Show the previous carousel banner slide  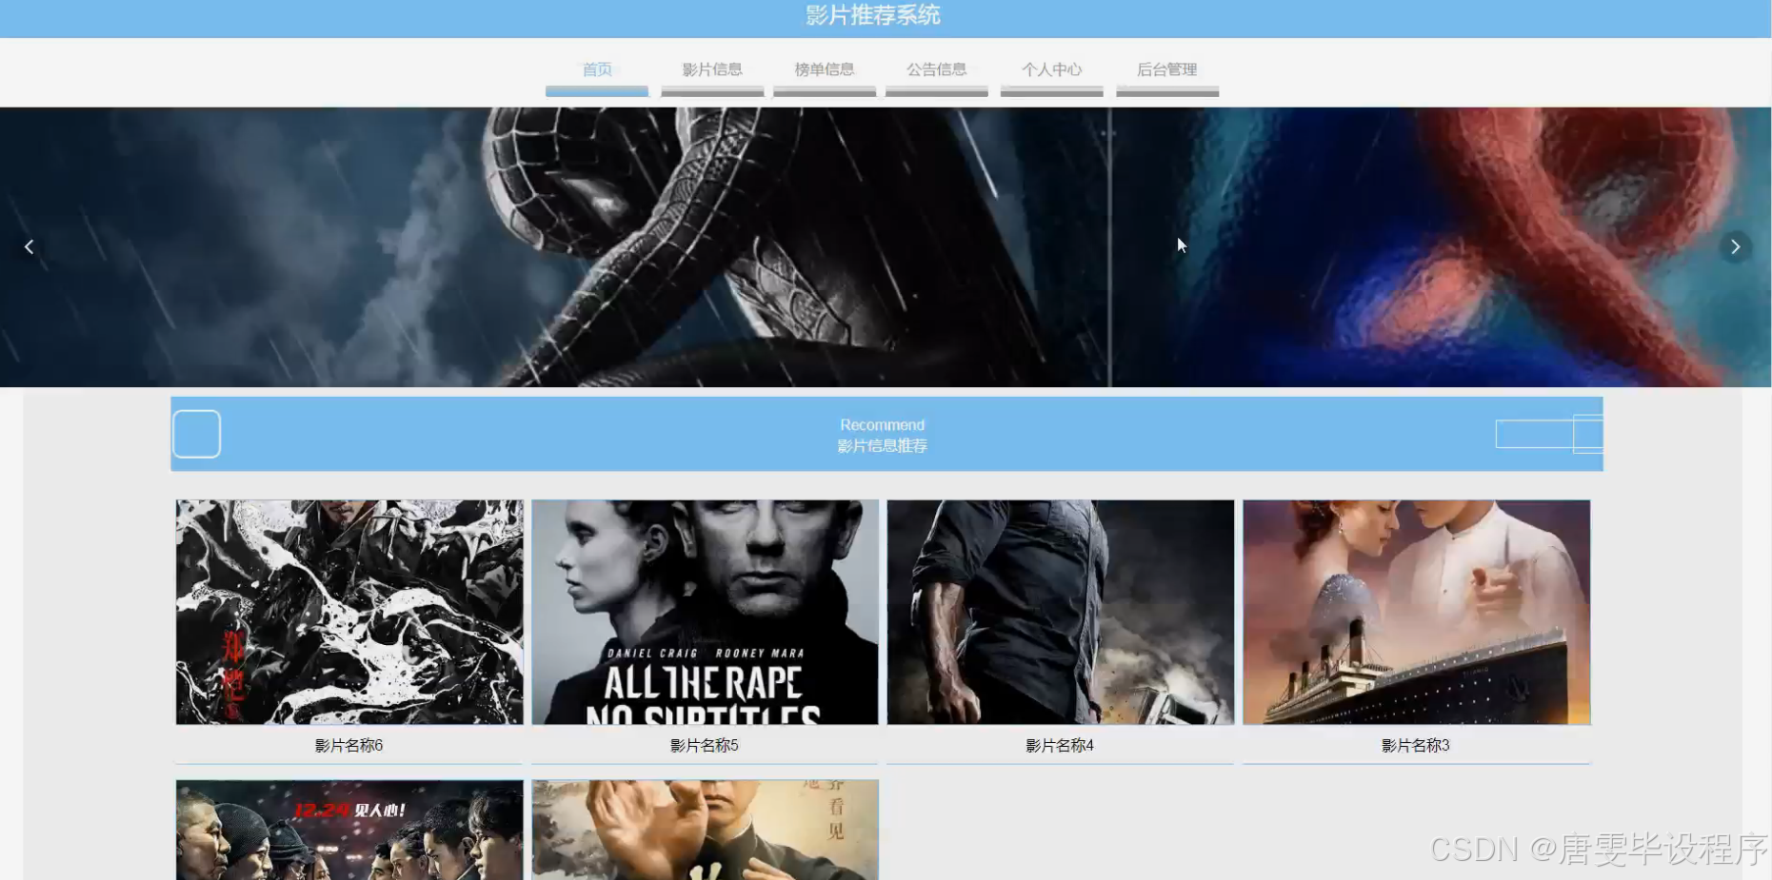click(30, 247)
